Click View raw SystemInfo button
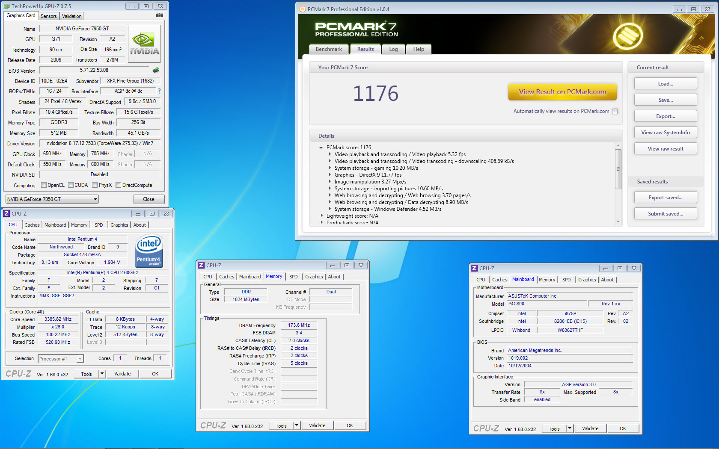Screen dimensions: 719x449 pyautogui.click(x=666, y=133)
